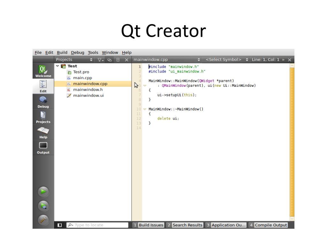Click line number 1 in the gutter

pyautogui.click(x=140, y=67)
